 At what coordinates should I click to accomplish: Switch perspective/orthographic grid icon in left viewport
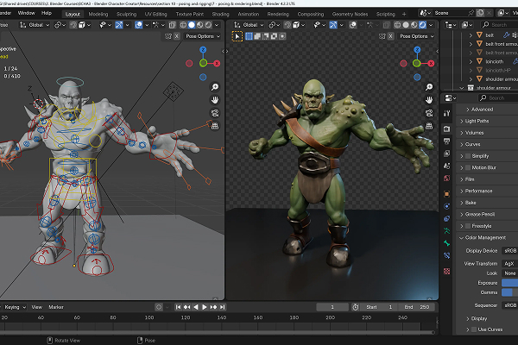point(213,125)
